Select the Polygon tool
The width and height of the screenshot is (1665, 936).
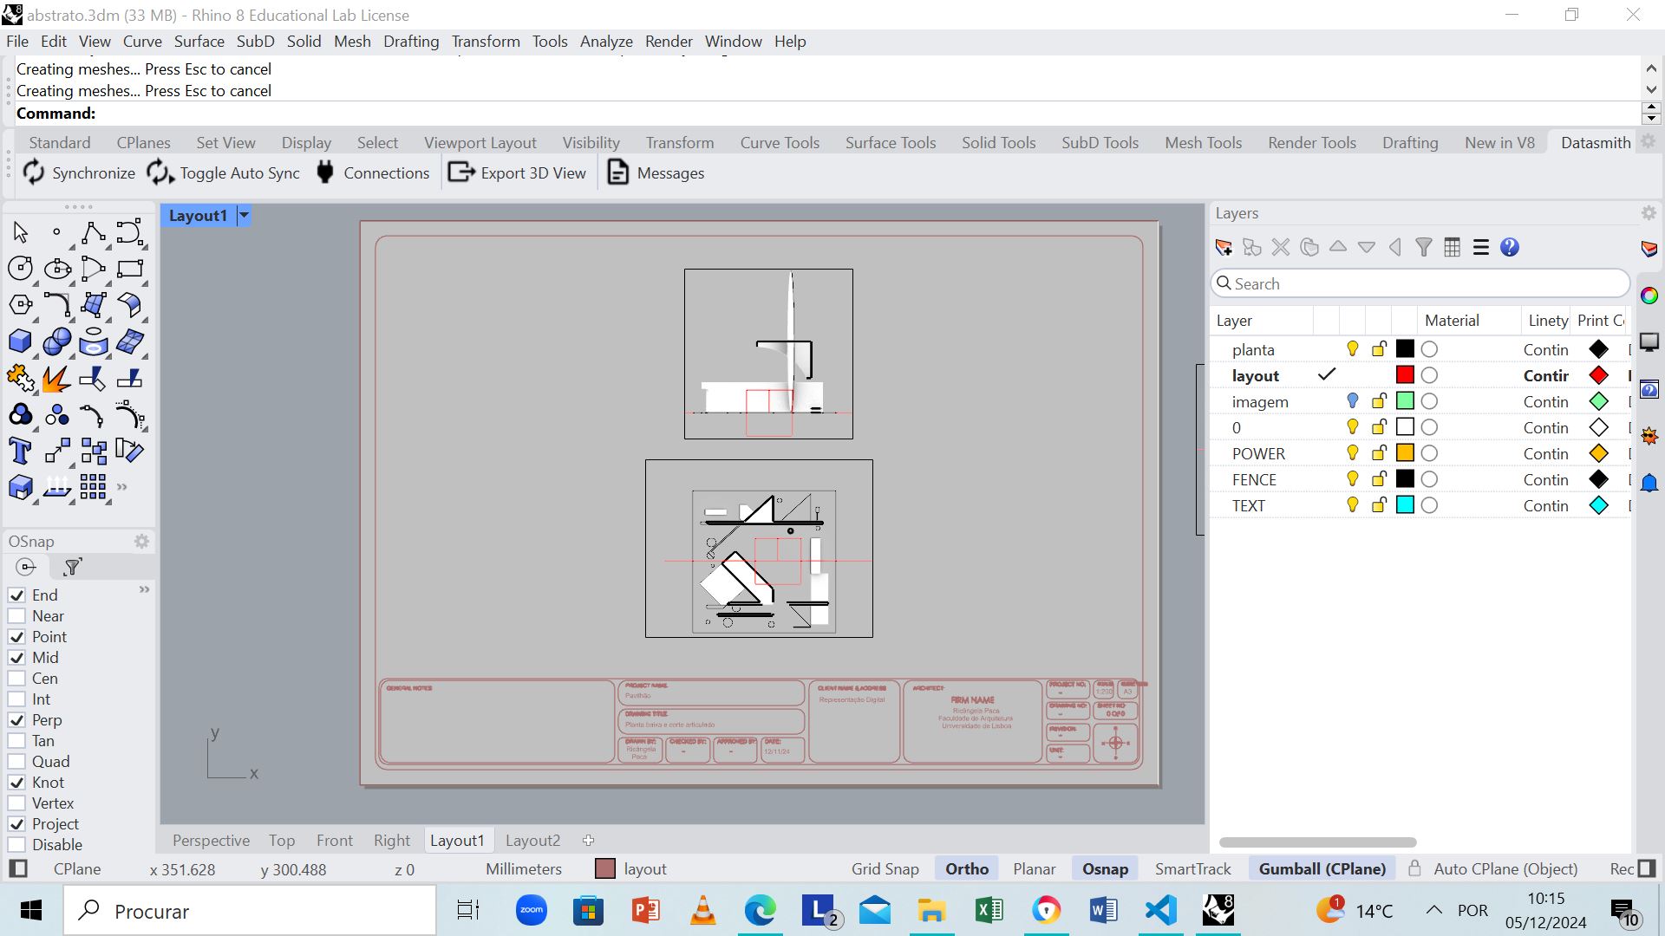tap(20, 305)
